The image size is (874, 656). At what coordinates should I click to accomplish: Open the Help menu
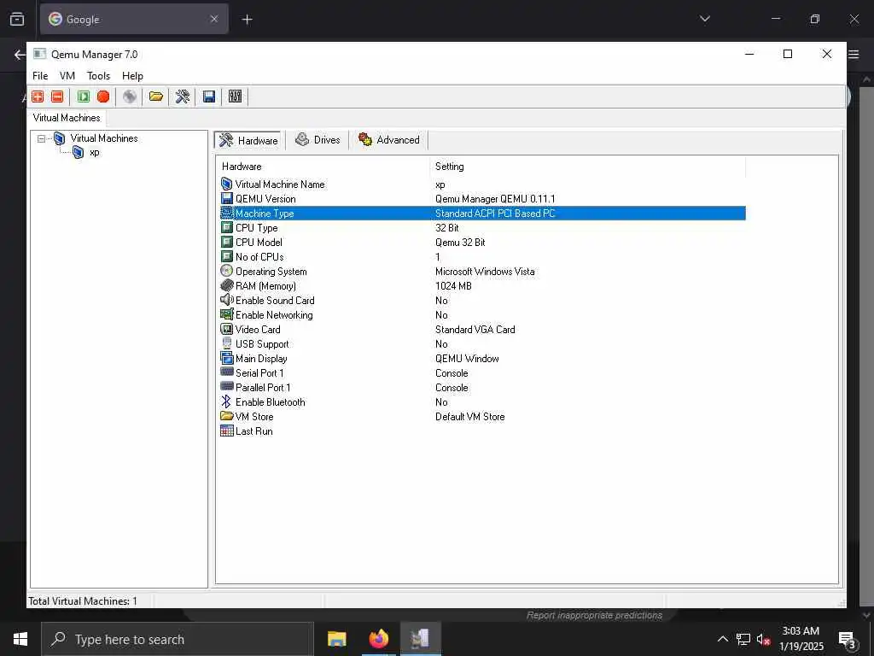pyautogui.click(x=132, y=76)
